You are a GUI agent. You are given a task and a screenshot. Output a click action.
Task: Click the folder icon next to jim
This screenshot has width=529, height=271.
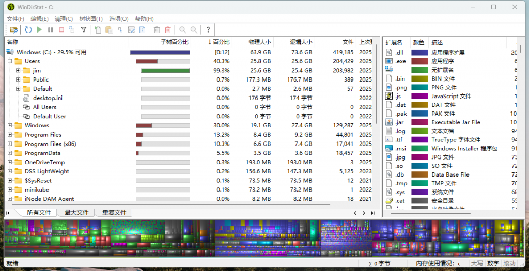[27, 70]
